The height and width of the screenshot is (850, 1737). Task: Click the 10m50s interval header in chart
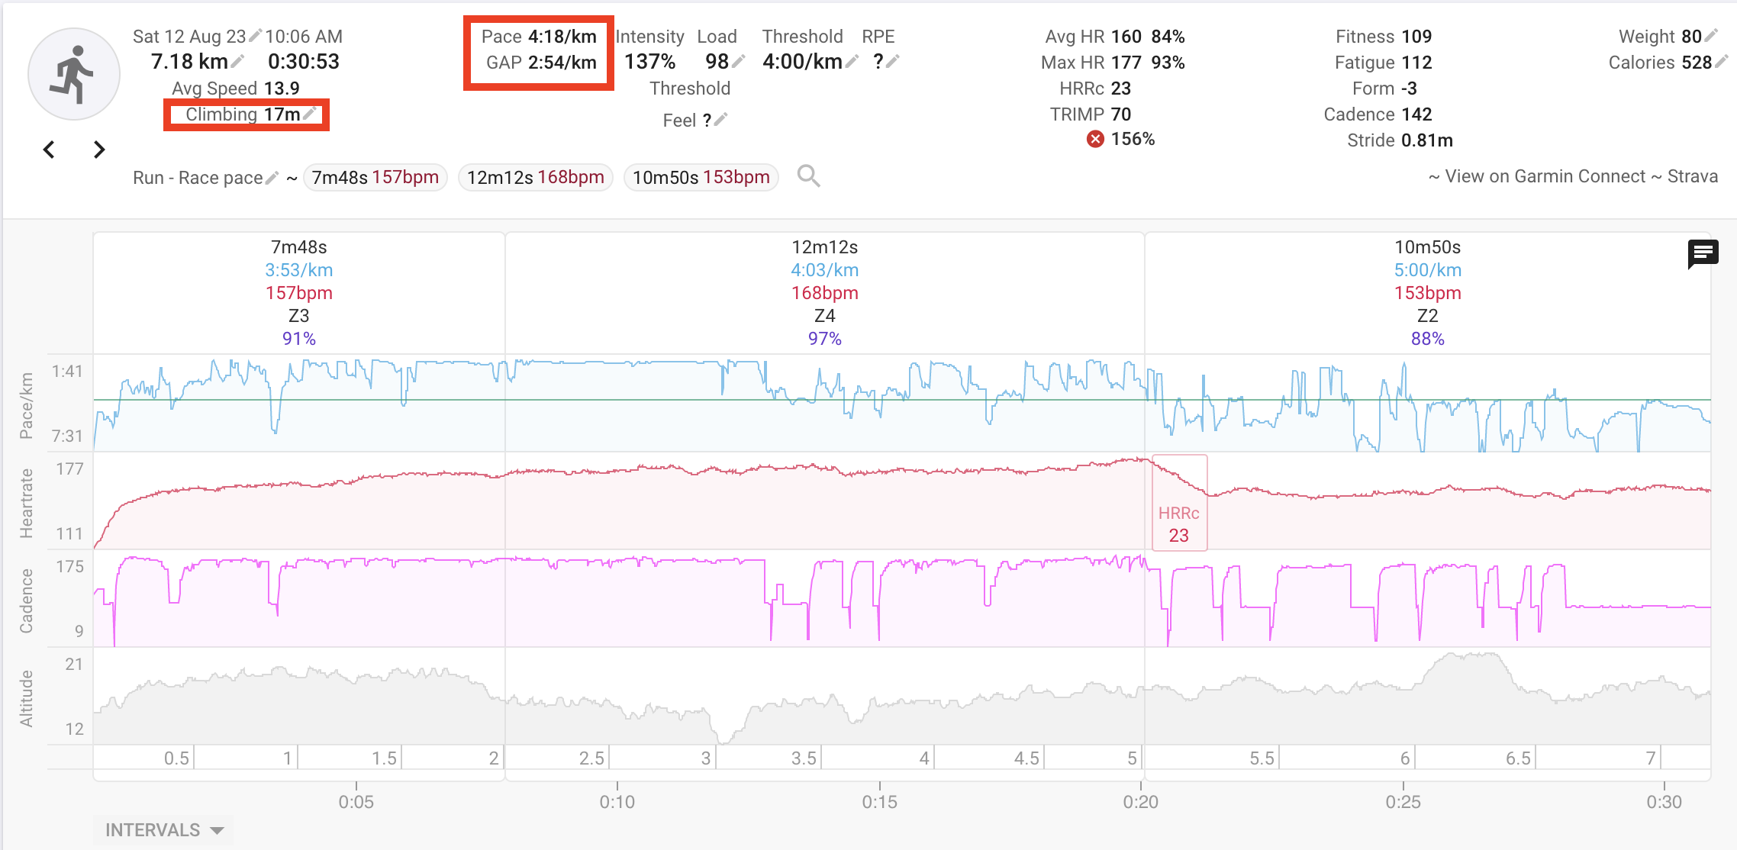pos(1428,247)
